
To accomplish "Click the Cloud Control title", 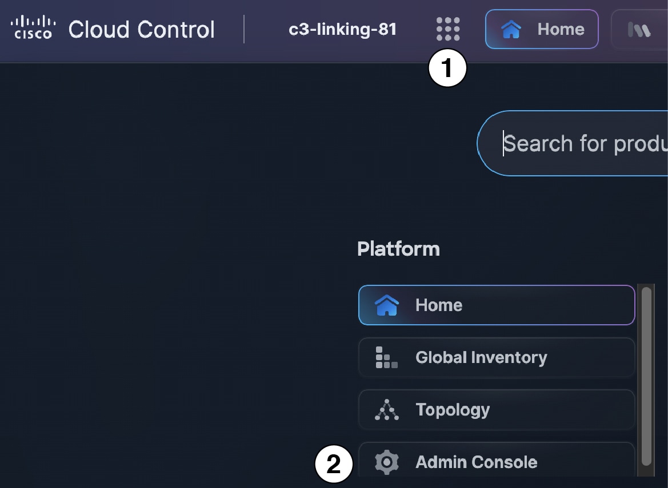I will (142, 29).
